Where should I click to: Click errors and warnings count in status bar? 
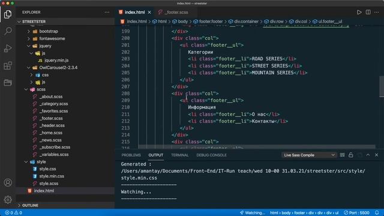click(x=13, y=213)
